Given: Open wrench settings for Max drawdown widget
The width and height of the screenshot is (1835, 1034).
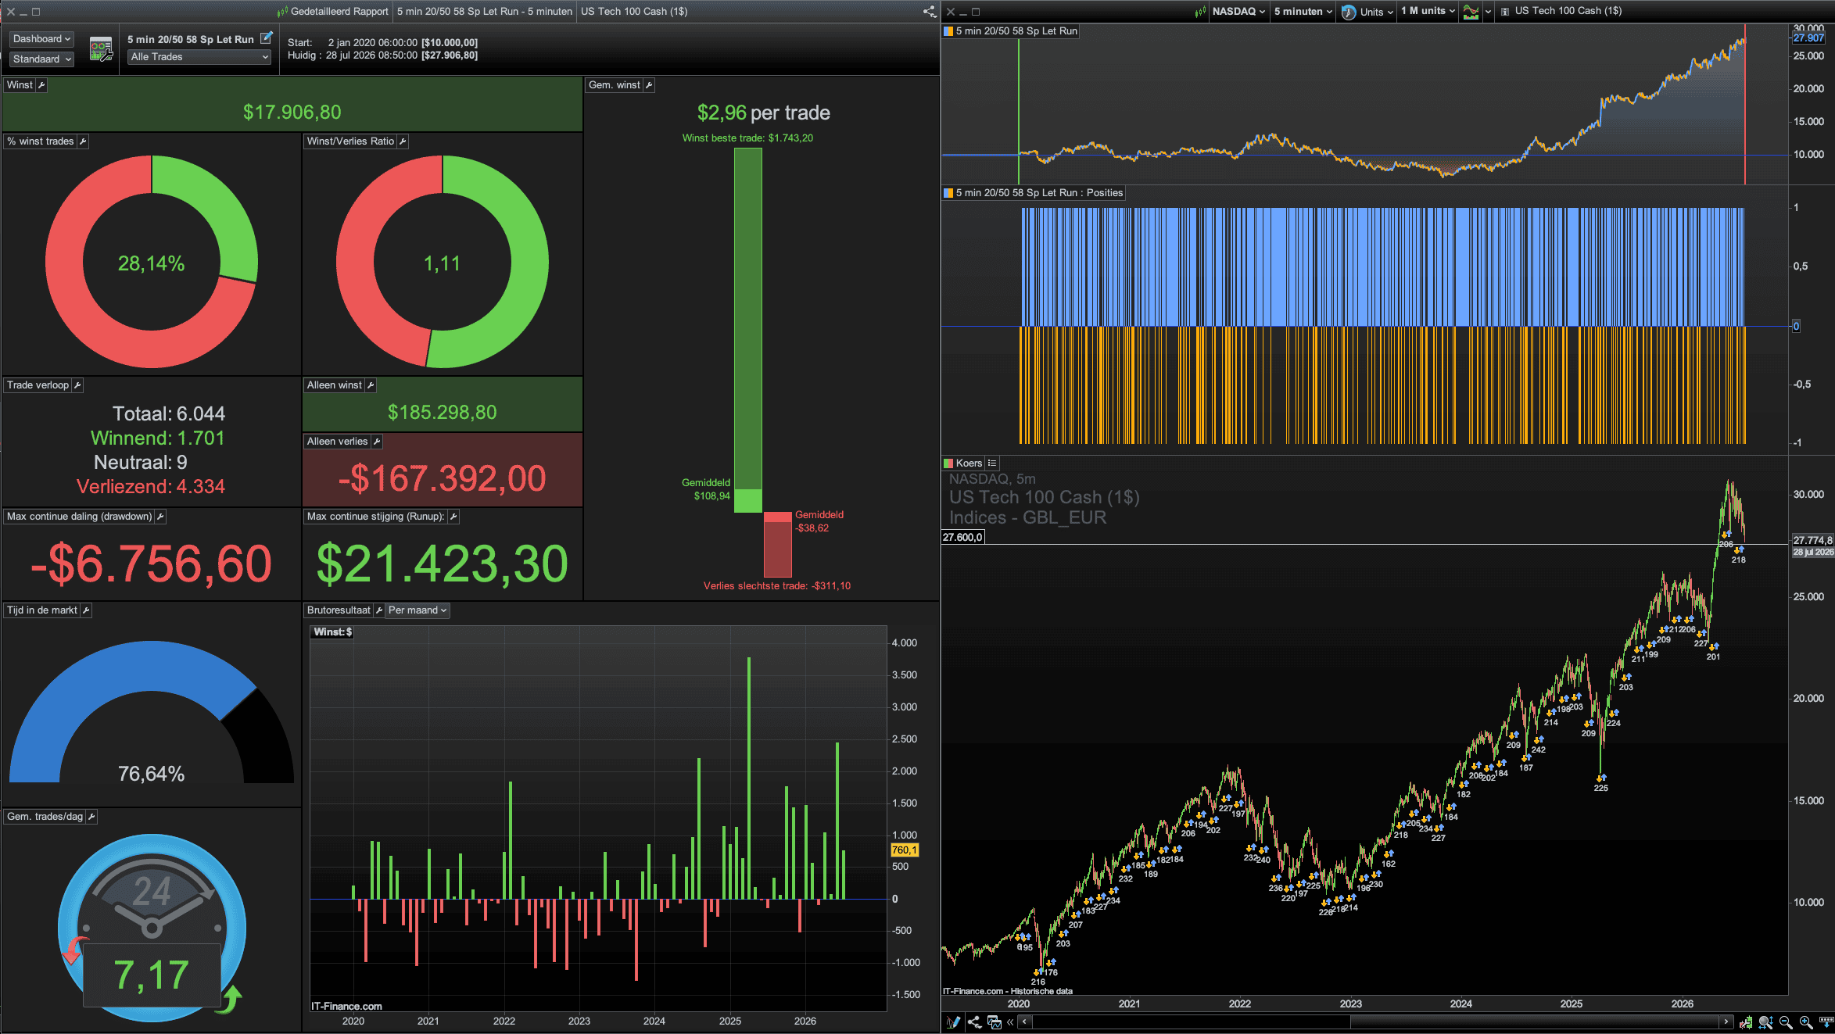Looking at the screenshot, I should [160, 517].
